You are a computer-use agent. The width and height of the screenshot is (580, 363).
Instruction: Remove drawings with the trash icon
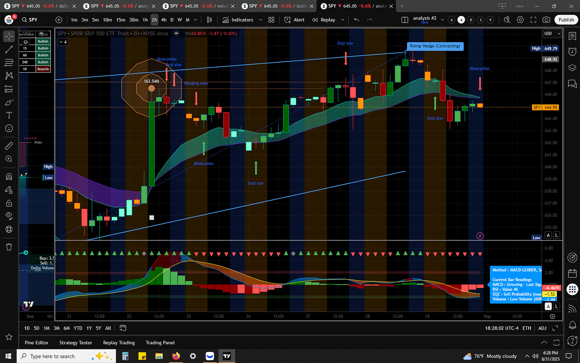9,247
